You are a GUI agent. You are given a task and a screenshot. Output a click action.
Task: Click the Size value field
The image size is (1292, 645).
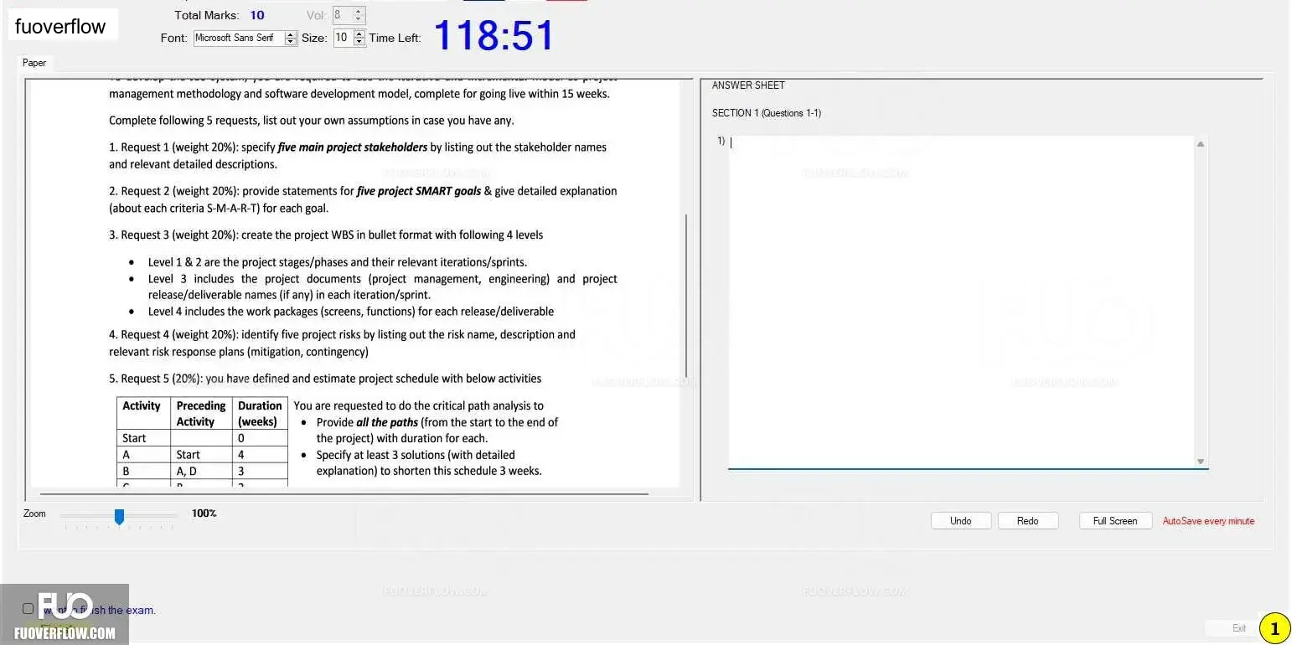tap(343, 38)
